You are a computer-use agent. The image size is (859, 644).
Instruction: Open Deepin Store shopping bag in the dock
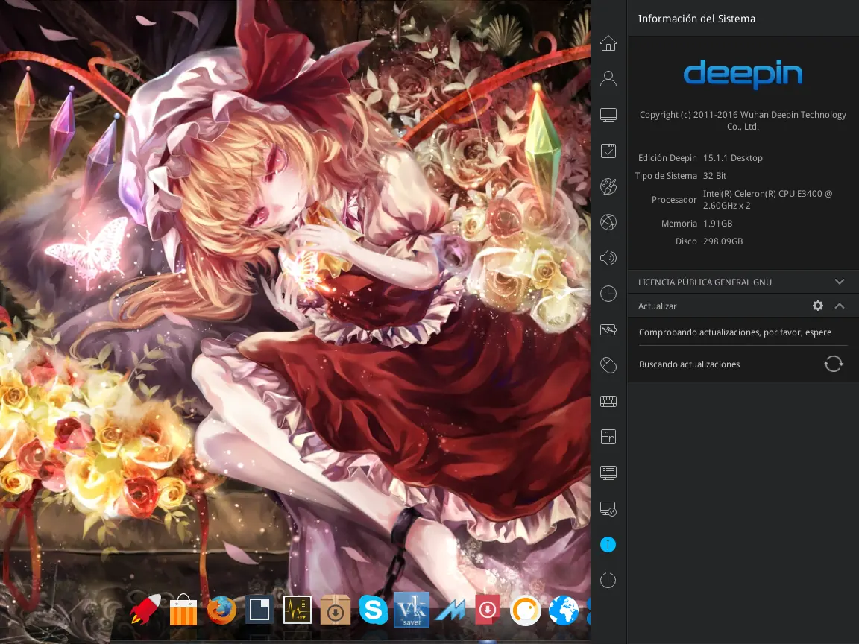tap(183, 610)
